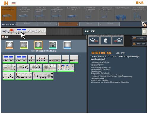Screen dimensions: 148x114
Task: Select the sine wave generator category
Action: click(24, 45)
